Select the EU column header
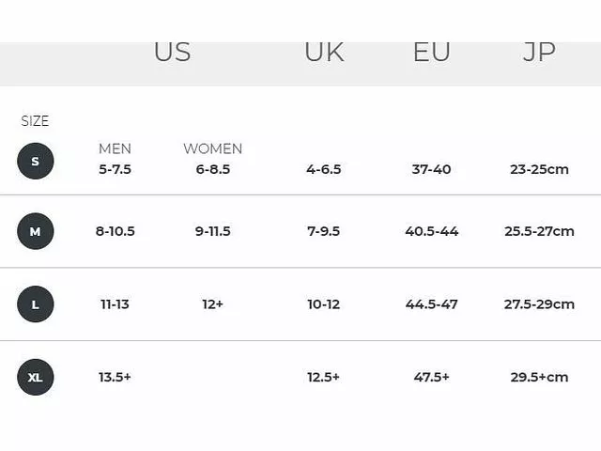This screenshot has height=451, width=601. pos(432,53)
